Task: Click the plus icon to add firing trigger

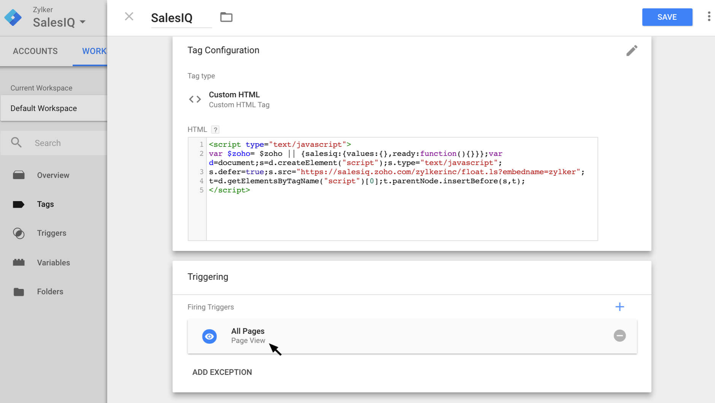Action: [x=620, y=307]
